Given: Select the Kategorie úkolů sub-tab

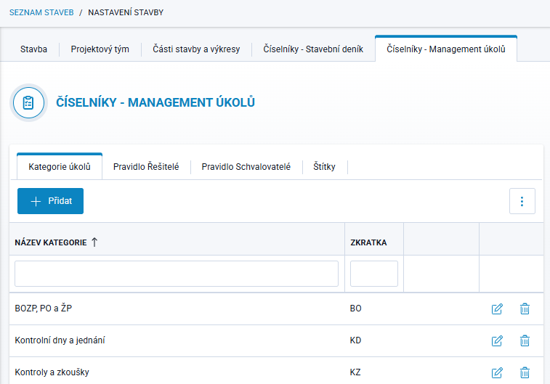Looking at the screenshot, I should click(60, 167).
